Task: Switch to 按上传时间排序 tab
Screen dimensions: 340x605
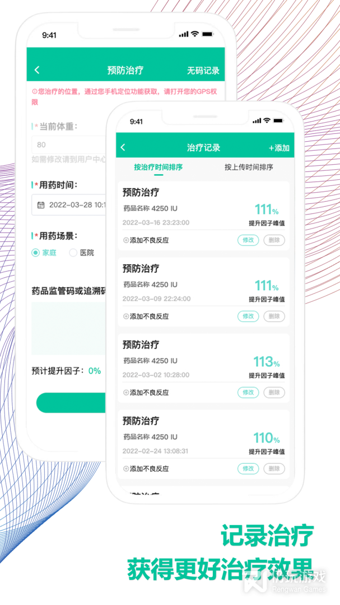Action: pos(249,167)
